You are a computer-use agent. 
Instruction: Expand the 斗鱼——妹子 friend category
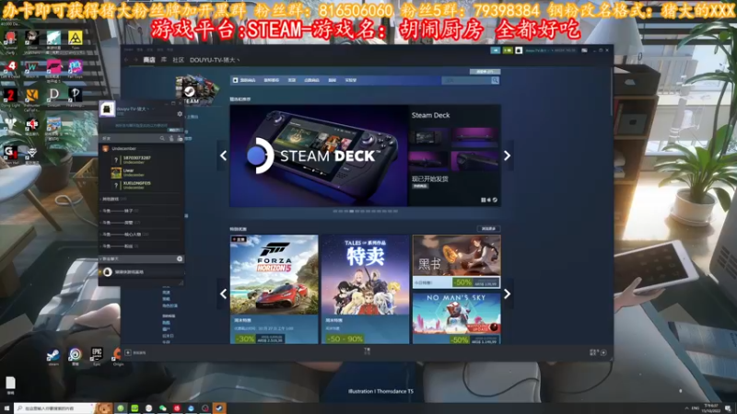(122, 211)
